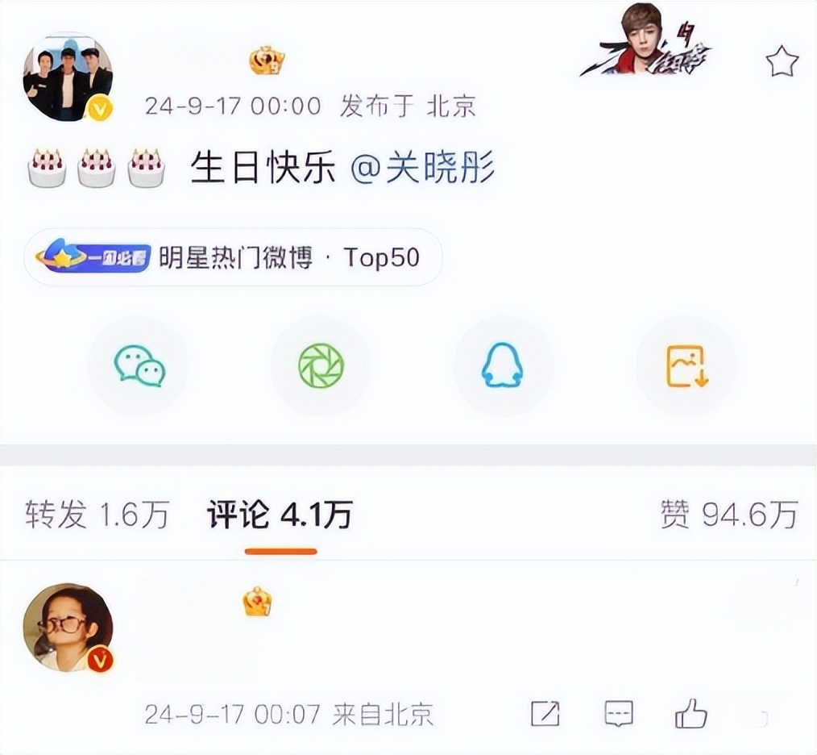
Task: Open 明星热门微博 Top50 badge
Action: (233, 257)
